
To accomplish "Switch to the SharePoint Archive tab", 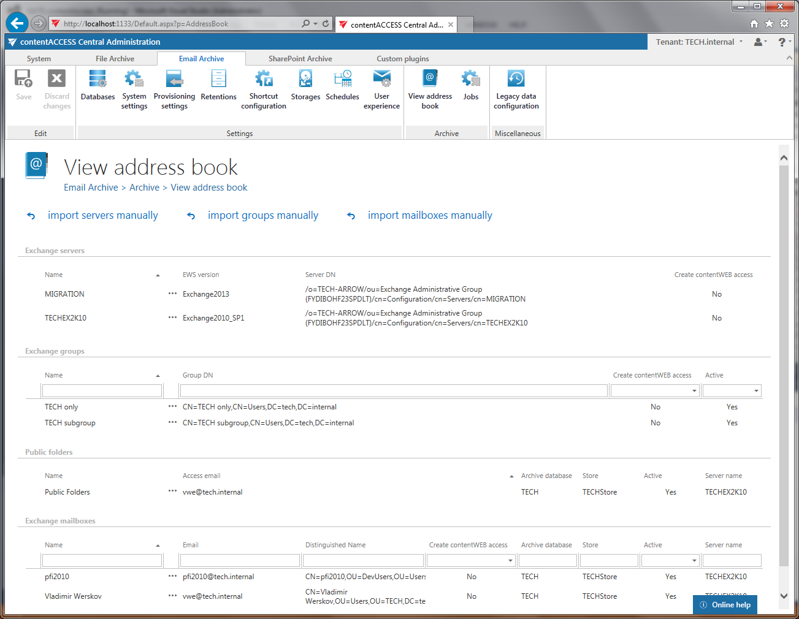I will point(300,59).
